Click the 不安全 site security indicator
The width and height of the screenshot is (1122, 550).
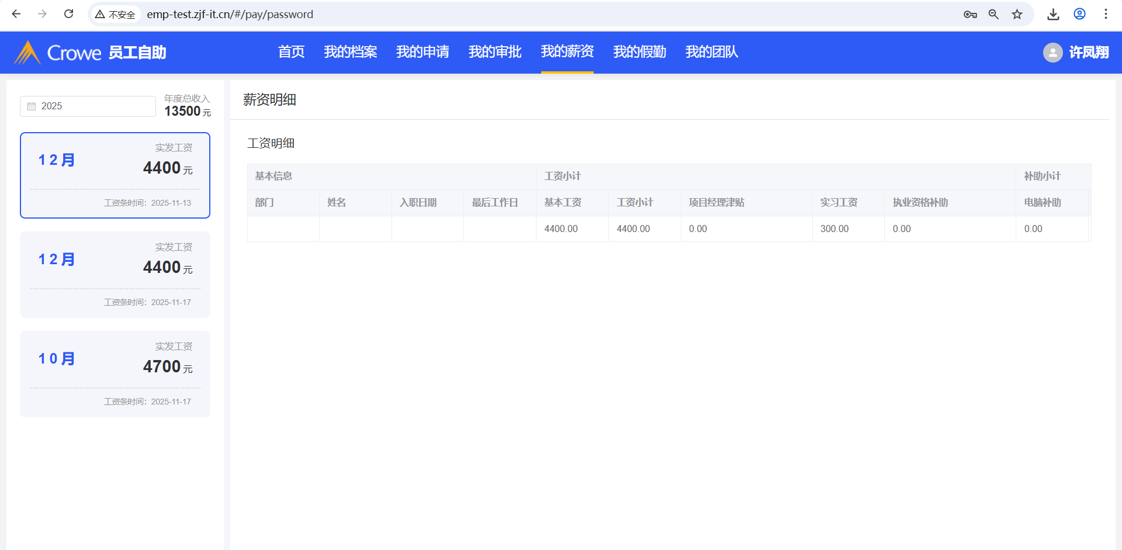point(116,14)
